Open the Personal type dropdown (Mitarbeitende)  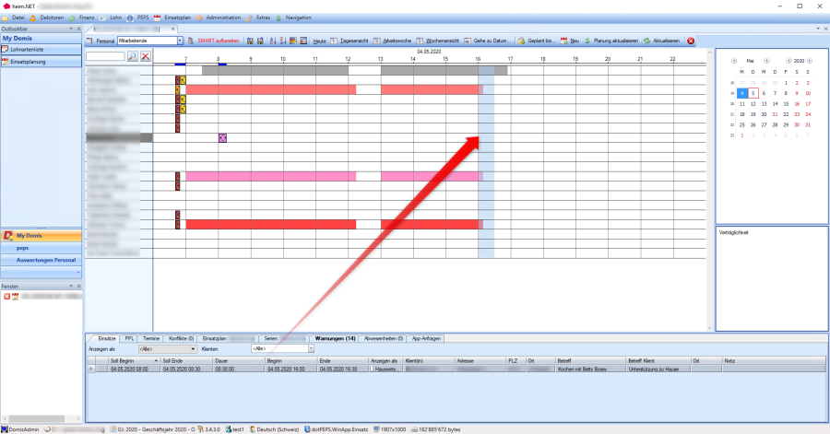coord(180,41)
